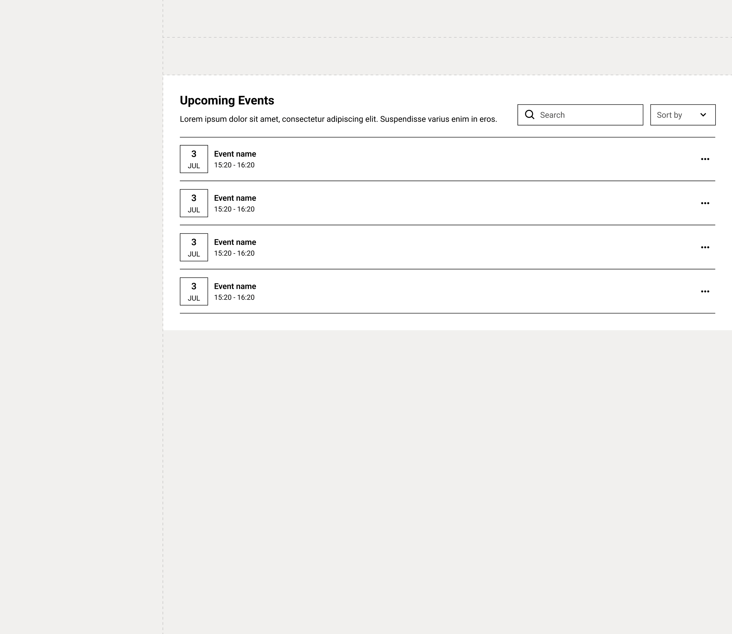Image resolution: width=732 pixels, height=634 pixels.
Task: Click the magnifier icon in the search box
Action: (x=529, y=115)
